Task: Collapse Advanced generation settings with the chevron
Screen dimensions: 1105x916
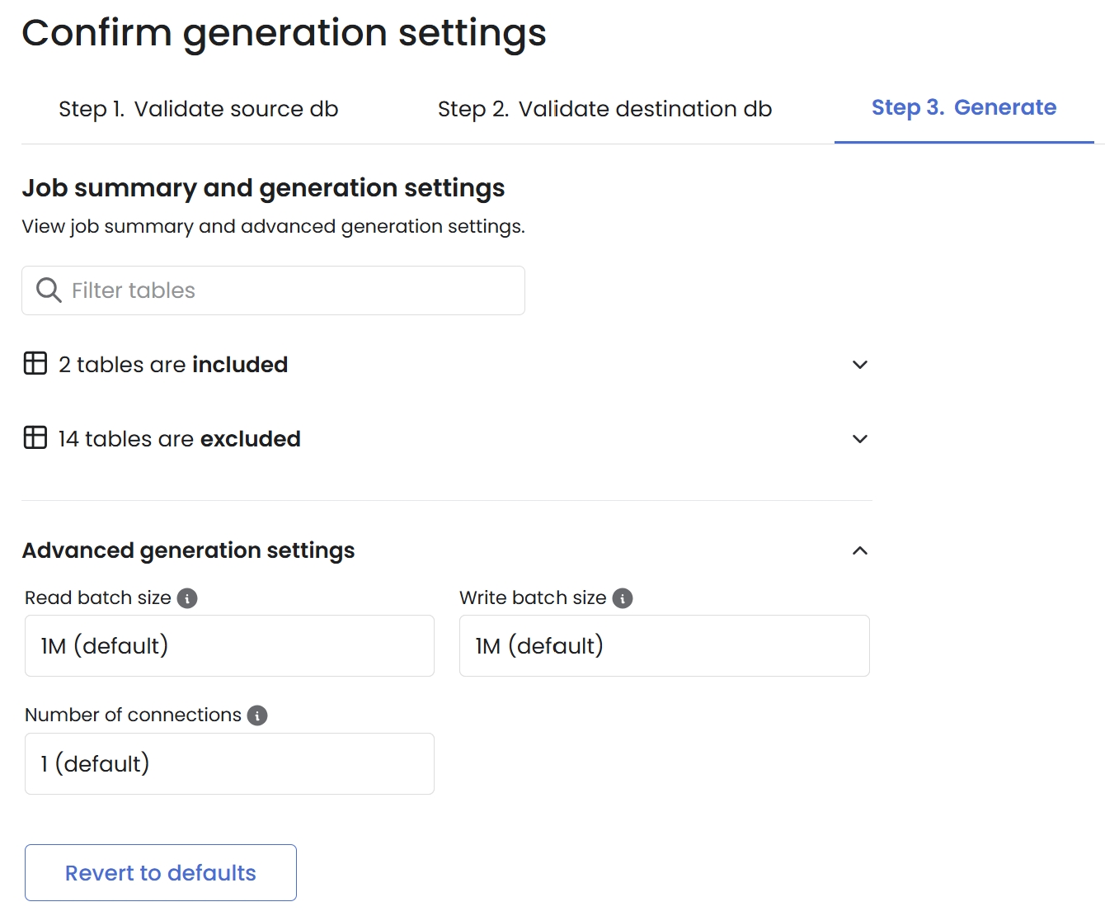Action: (859, 550)
